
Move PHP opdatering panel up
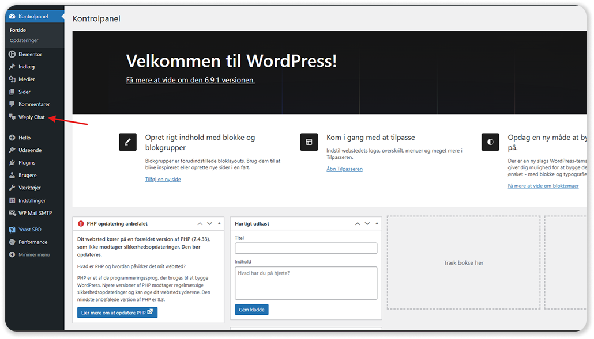200,224
